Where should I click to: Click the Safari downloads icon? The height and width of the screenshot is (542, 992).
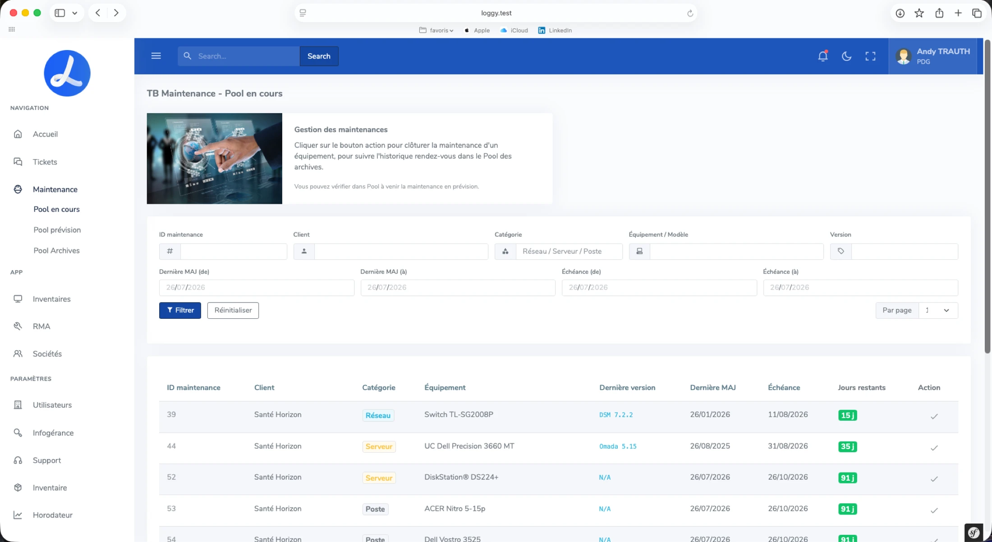[900, 13]
